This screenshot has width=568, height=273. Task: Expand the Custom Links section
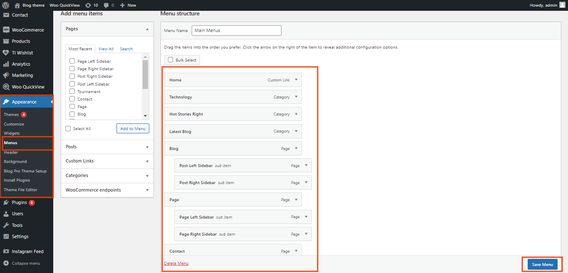107,161
